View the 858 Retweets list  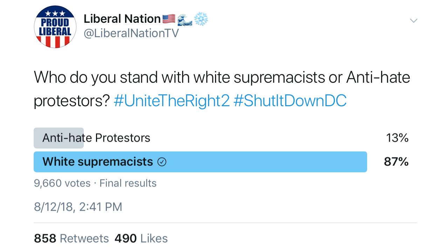[x=71, y=239]
